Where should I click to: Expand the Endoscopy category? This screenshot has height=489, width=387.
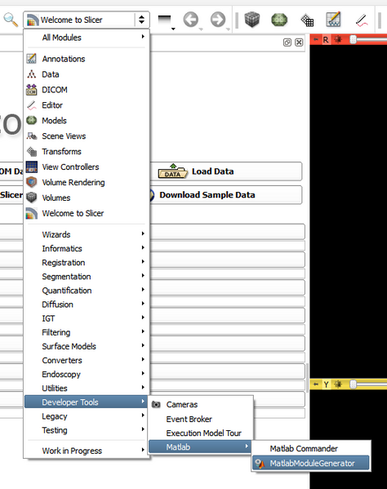(87, 374)
